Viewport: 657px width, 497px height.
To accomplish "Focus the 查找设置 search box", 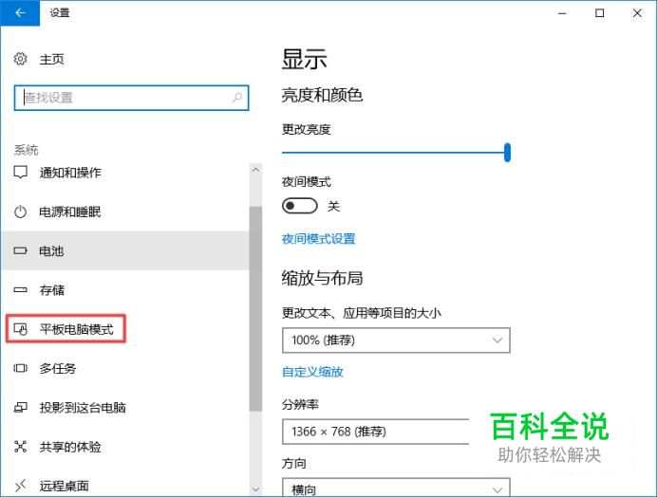I will pyautogui.click(x=131, y=98).
